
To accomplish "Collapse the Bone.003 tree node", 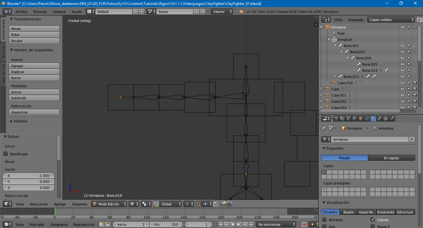I will pos(341,52).
